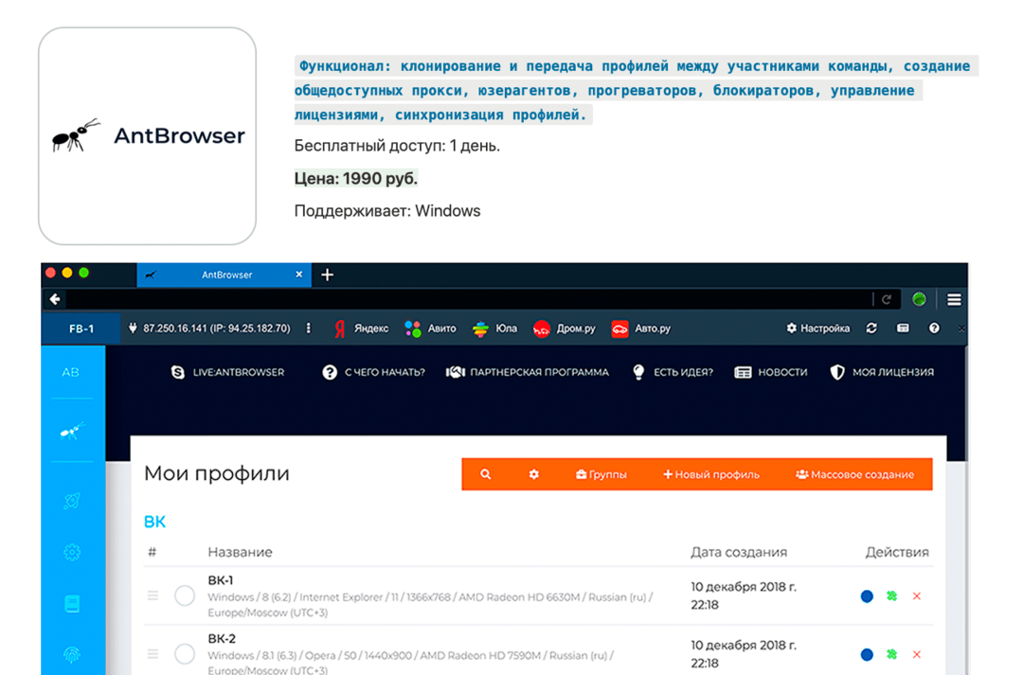Select the radio button next to ВК-2
This screenshot has width=1023, height=675.
tap(184, 653)
